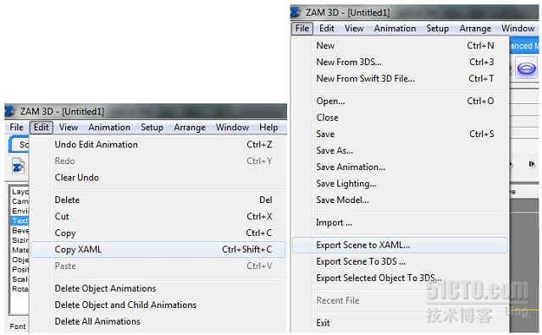Screen dimensions: 542x335
Task: Choose Clear Undo from Edit menu
Action: pyautogui.click(x=158, y=178)
